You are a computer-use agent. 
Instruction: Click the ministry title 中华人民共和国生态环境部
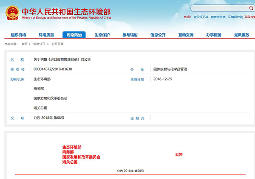[66, 12]
